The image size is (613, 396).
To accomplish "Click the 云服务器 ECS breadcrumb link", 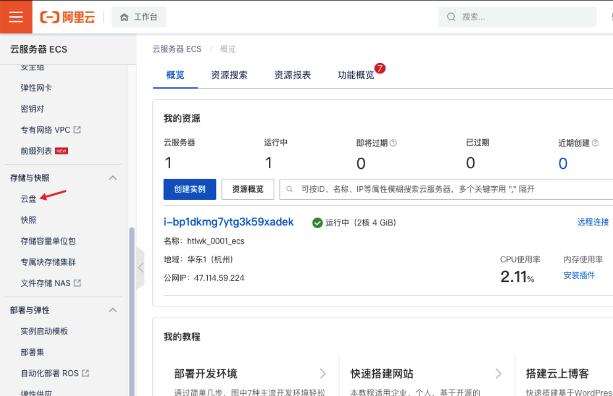I will (177, 49).
